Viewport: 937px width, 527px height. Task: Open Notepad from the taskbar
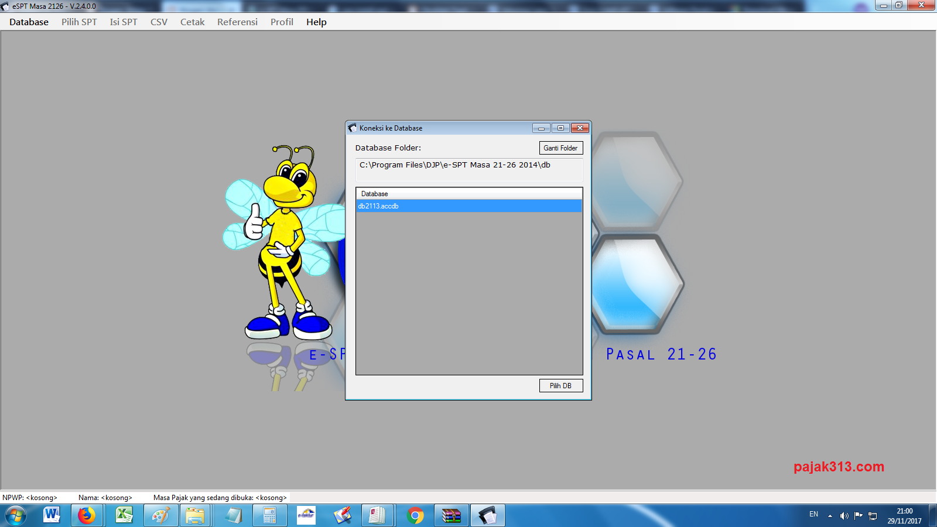click(233, 516)
